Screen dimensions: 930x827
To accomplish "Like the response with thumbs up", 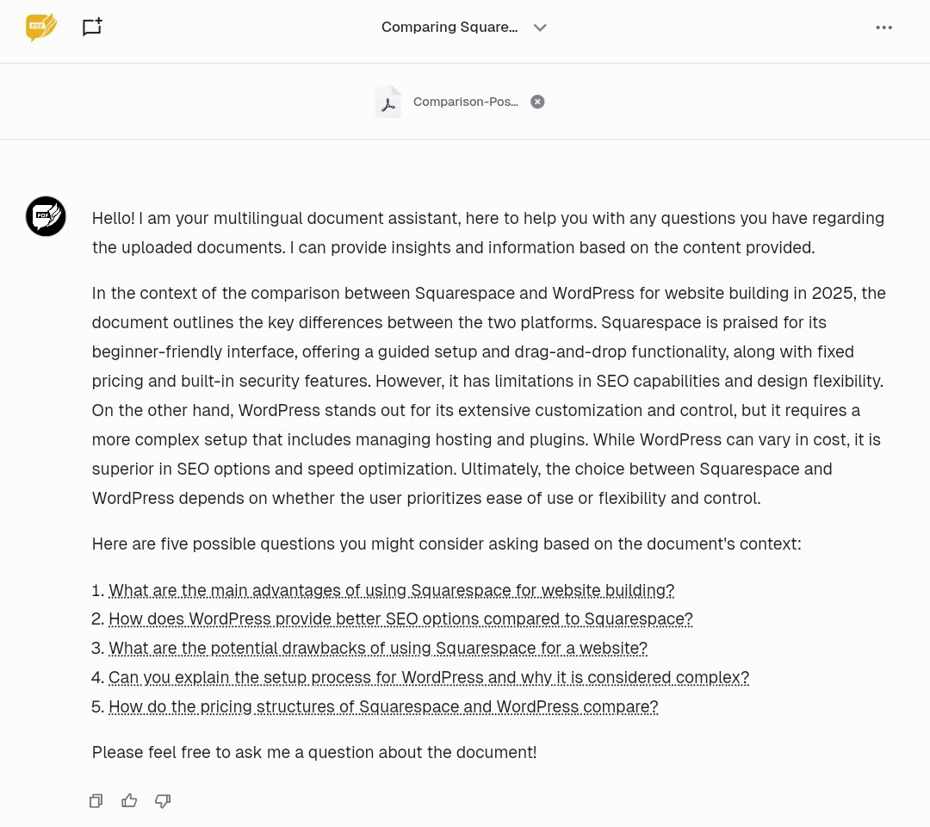I will click(129, 801).
